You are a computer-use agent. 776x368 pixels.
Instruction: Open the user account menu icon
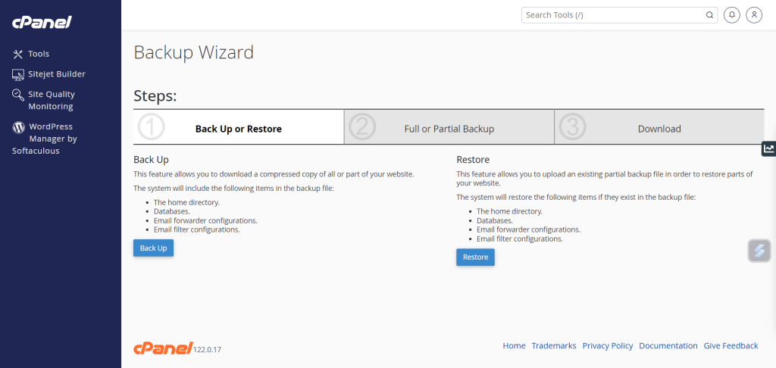pyautogui.click(x=754, y=14)
